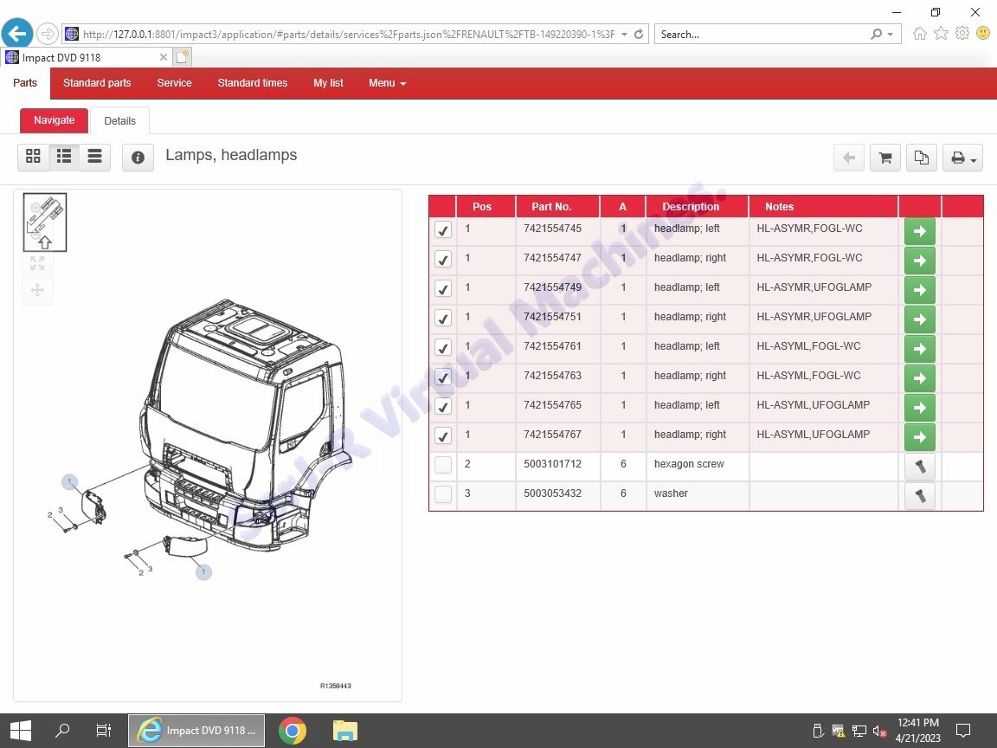Uncheck checkbox for part 7421554761

[443, 347]
